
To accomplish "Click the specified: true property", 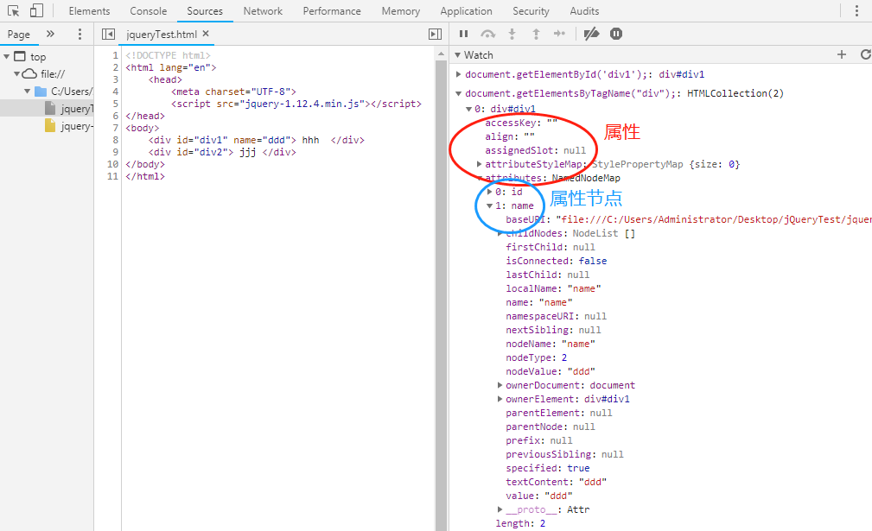I will (x=547, y=468).
